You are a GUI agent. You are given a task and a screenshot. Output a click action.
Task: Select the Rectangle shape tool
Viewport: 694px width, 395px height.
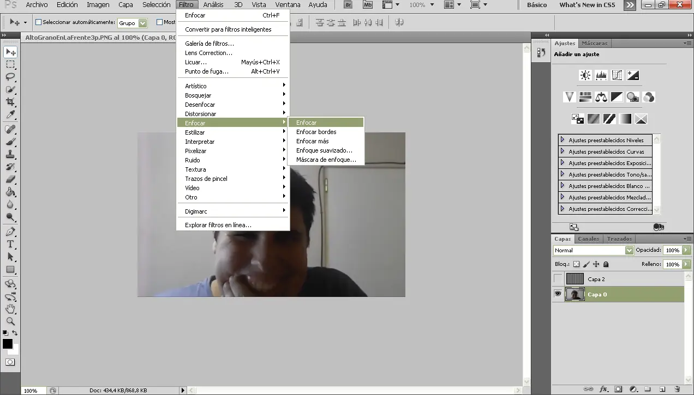(x=10, y=269)
